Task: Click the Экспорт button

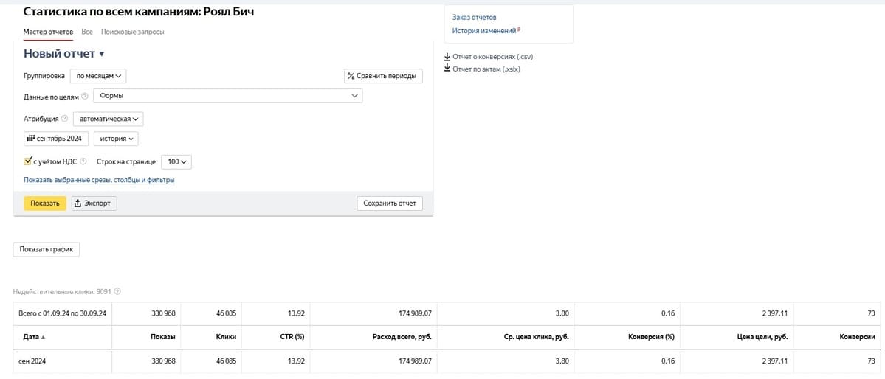Action: 94,204
